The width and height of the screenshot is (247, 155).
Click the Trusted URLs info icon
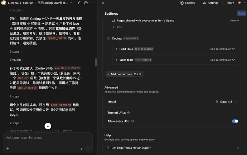129,113
